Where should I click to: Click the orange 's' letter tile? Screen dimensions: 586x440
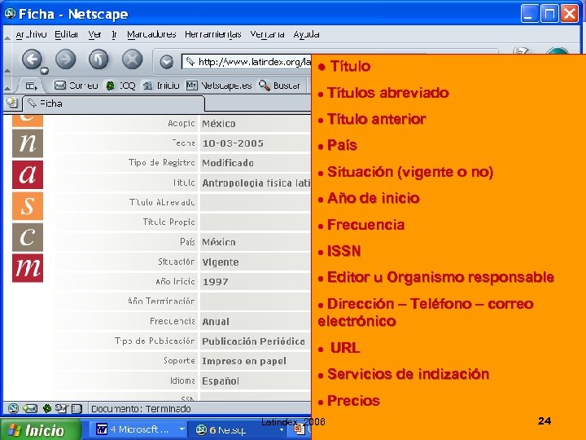[28, 206]
